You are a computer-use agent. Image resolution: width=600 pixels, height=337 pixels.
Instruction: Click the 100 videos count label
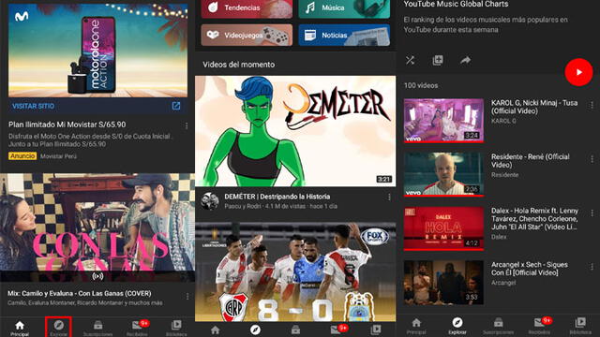(x=421, y=85)
